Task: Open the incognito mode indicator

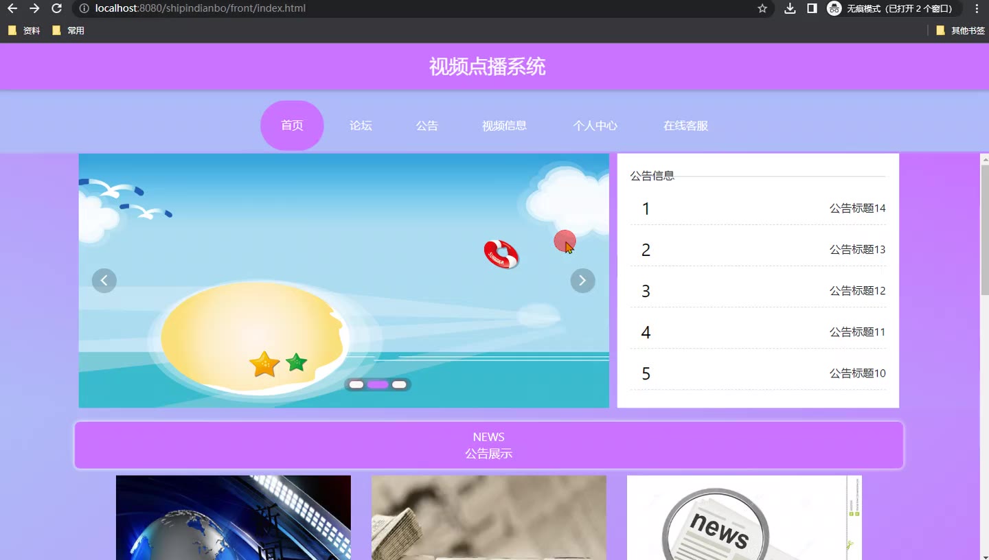Action: coord(894,8)
